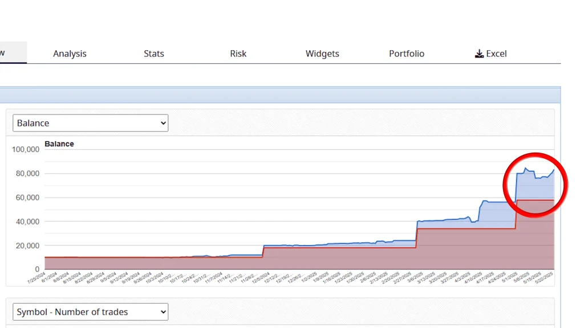Expand the Balance chart type dropdown
This screenshot has width=584, height=328.
pos(90,123)
